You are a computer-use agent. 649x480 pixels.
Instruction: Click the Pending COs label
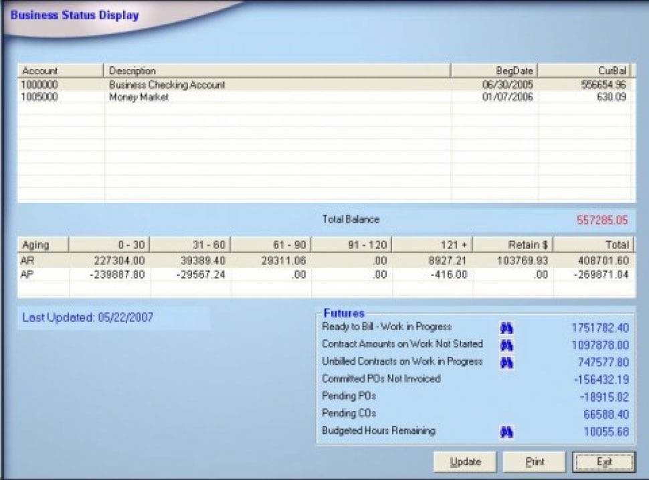(349, 413)
